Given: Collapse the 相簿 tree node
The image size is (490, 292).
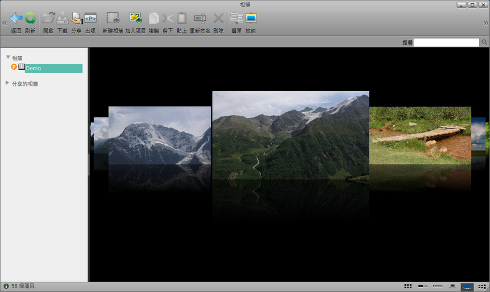Looking at the screenshot, I should pyautogui.click(x=8, y=58).
